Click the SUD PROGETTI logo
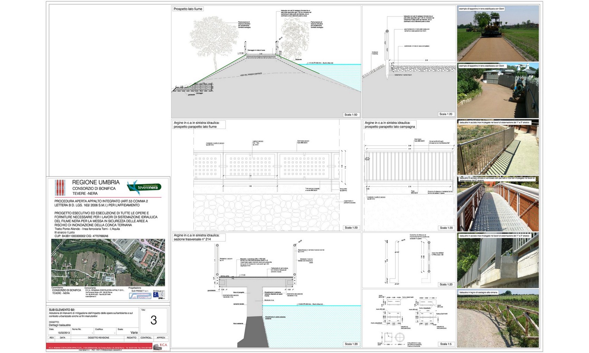The width and height of the screenshot is (589, 353). pos(140,296)
